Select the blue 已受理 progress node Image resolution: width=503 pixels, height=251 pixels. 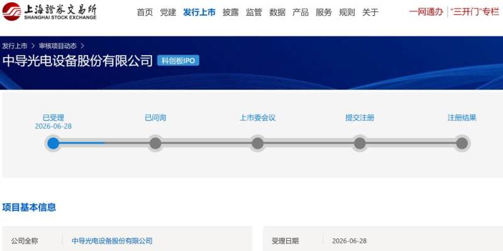[x=53, y=143]
